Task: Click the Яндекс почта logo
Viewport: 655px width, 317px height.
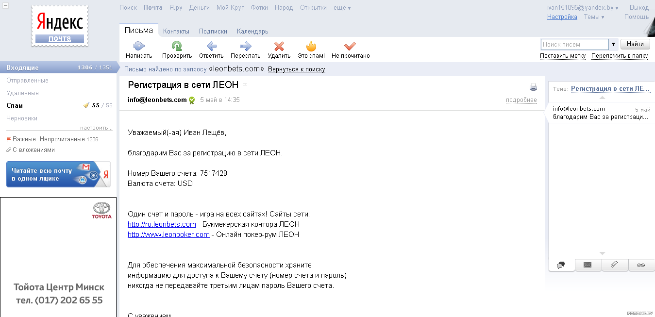Action: click(x=60, y=26)
